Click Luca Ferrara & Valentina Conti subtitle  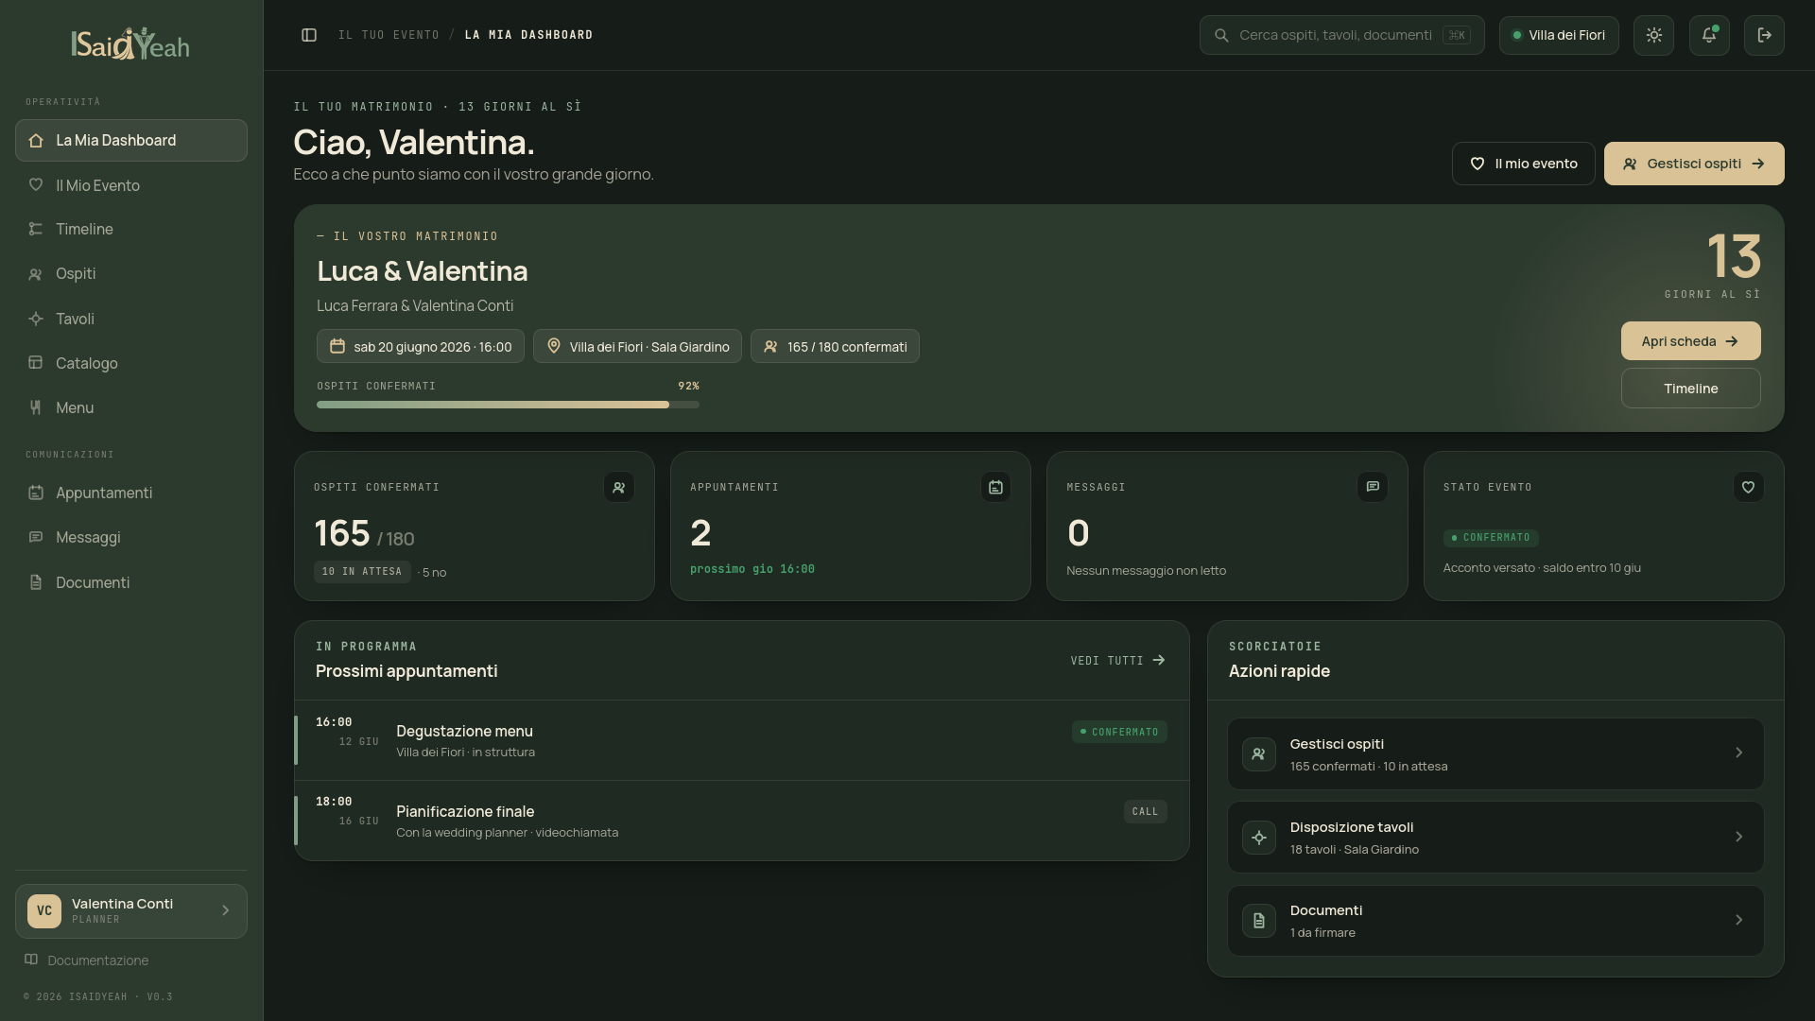click(x=415, y=305)
